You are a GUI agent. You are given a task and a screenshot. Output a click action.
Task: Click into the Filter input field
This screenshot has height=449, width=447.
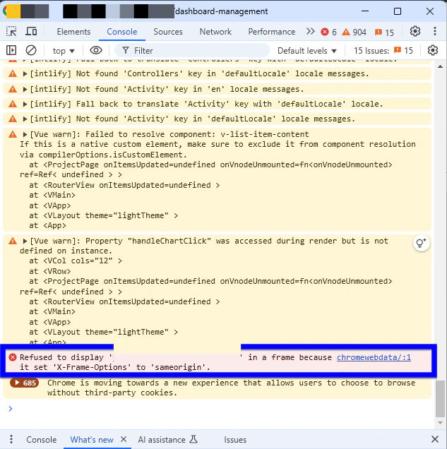[x=192, y=51]
